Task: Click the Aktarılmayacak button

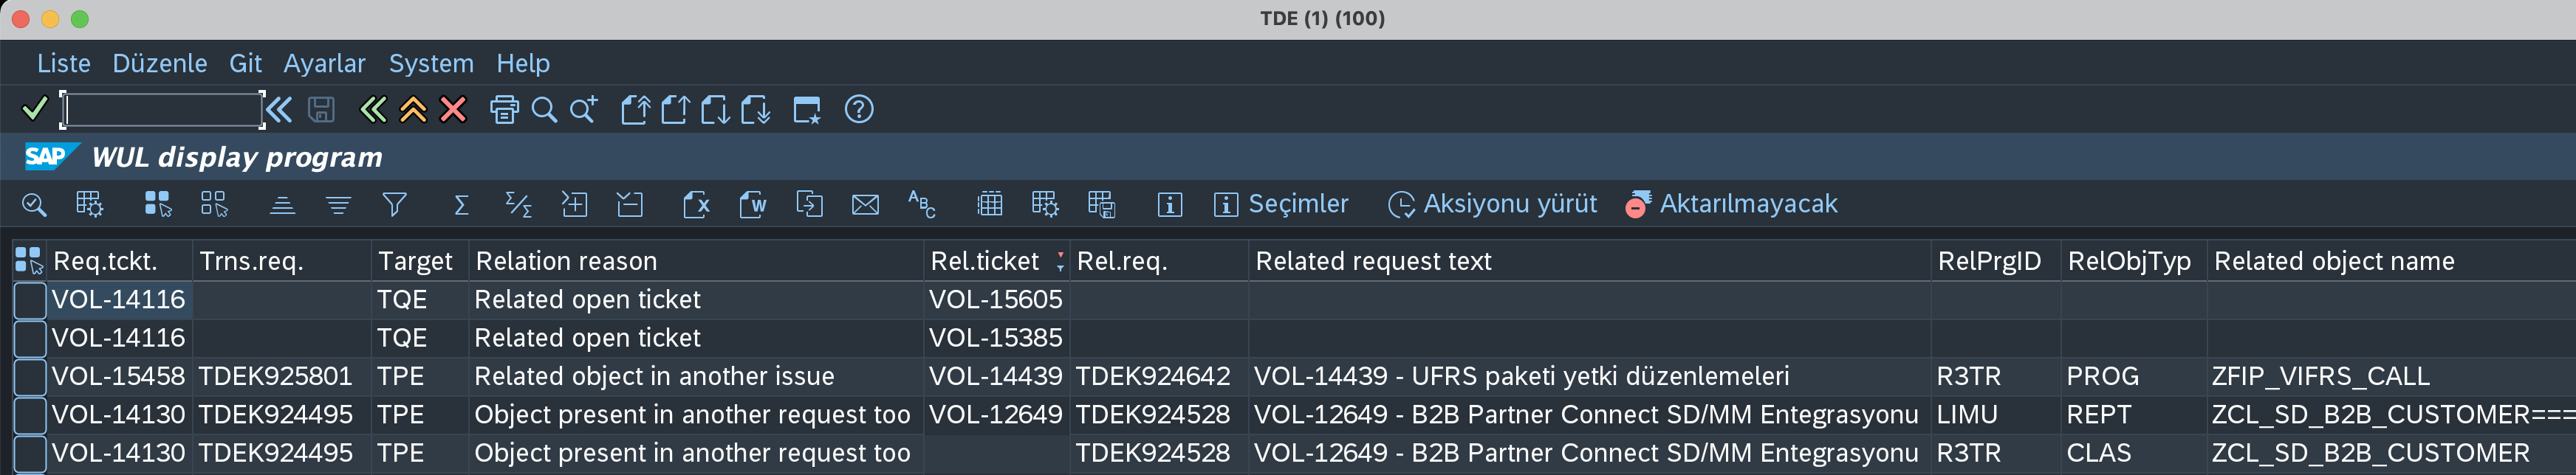Action: pyautogui.click(x=1732, y=204)
